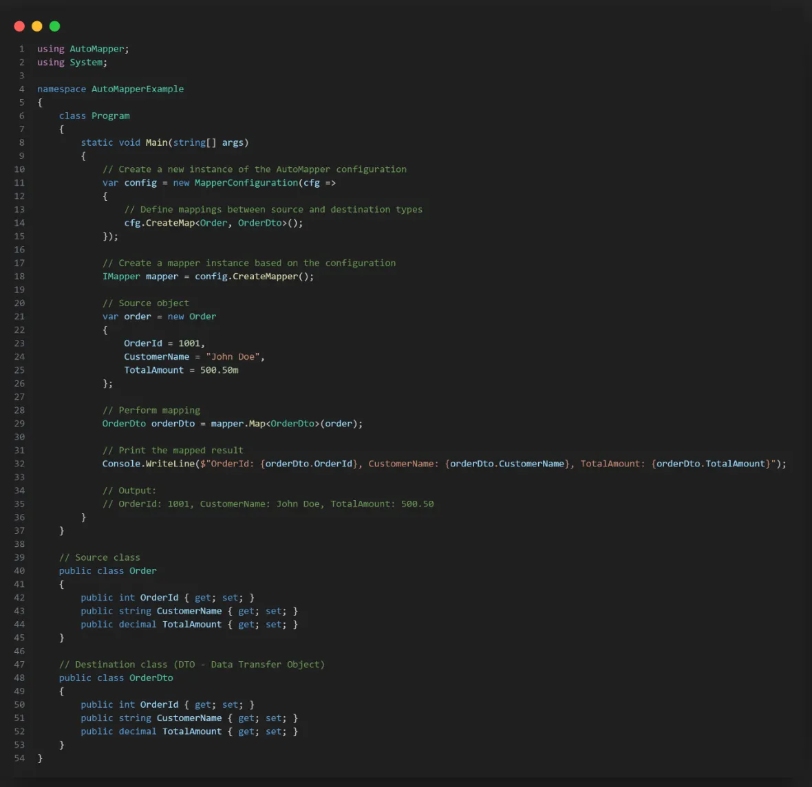The image size is (812, 787).
Task: Click the yellow minimize window button
Action: 36,26
